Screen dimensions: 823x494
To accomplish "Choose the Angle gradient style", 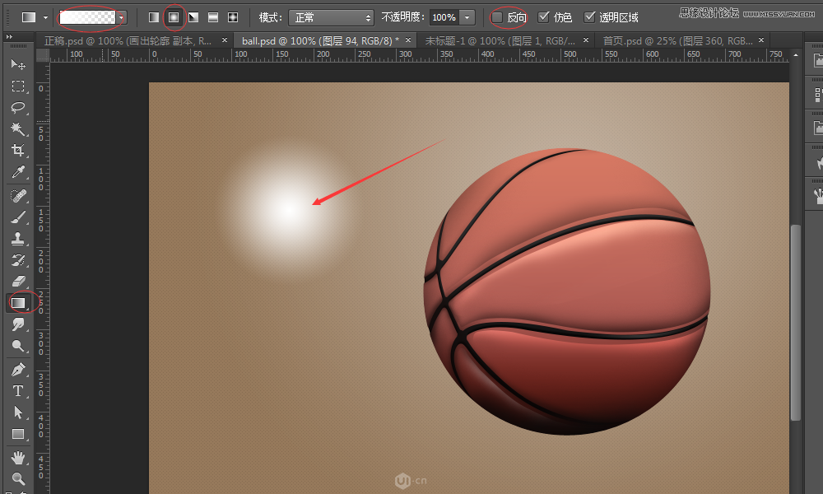I will coord(193,17).
